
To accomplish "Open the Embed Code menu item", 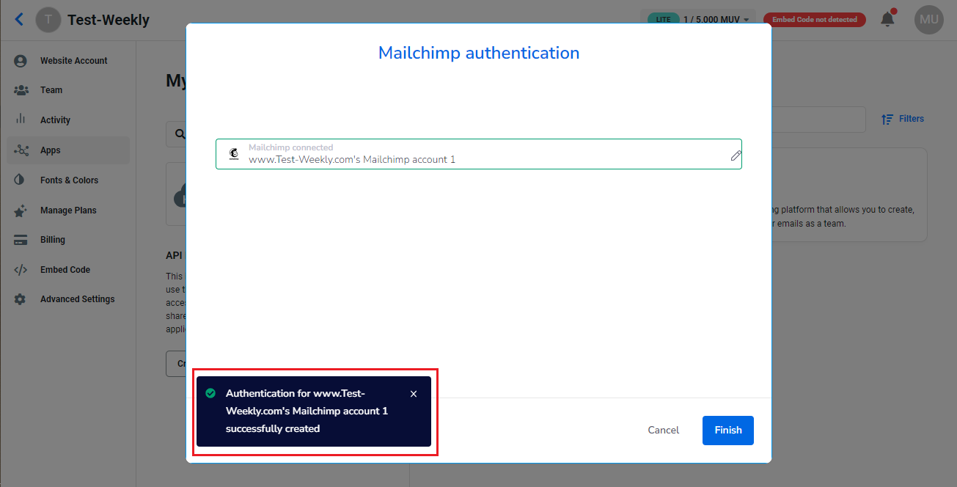I will [x=67, y=270].
